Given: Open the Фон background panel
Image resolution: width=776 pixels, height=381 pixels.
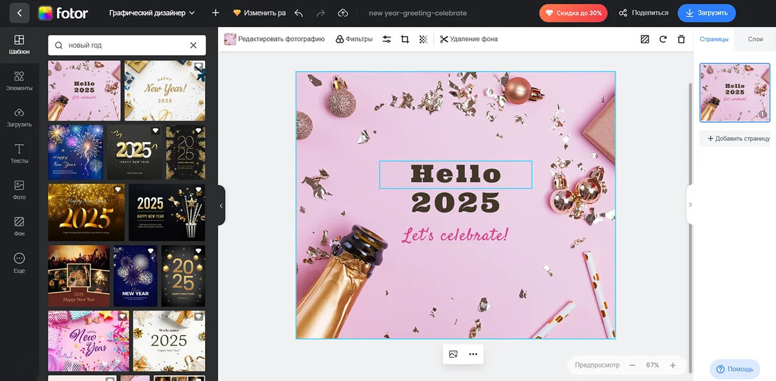Looking at the screenshot, I should click(x=19, y=226).
